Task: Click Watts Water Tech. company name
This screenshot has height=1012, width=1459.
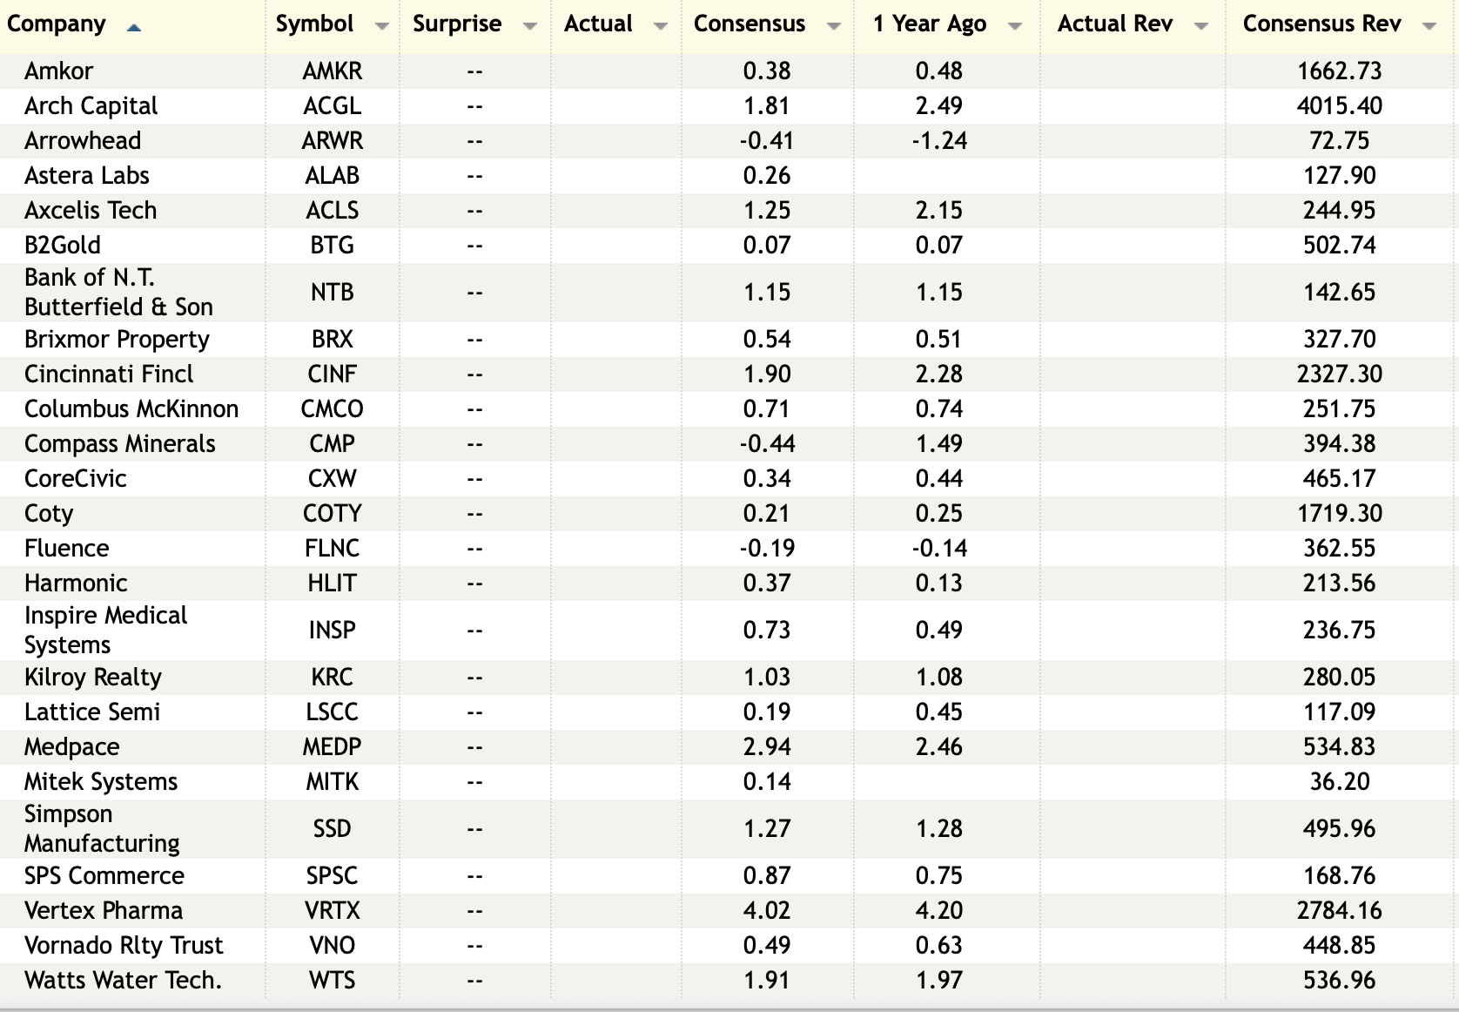Action: pos(123,981)
